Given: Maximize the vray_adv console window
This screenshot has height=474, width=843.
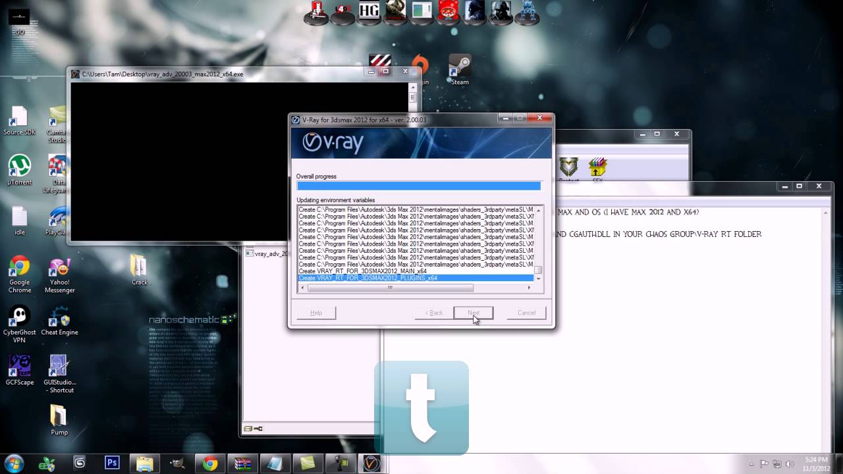Looking at the screenshot, I should (x=386, y=72).
